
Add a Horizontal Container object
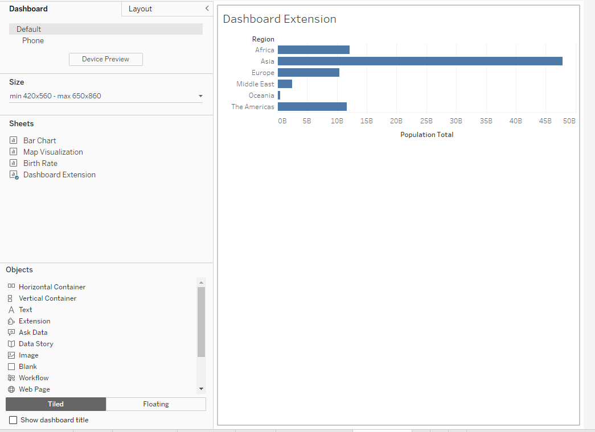52,286
